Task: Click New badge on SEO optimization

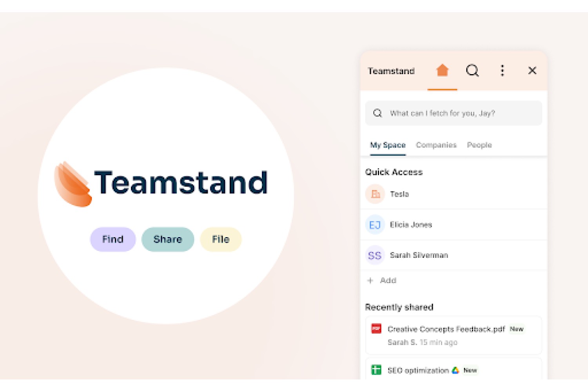Action: pyautogui.click(x=470, y=370)
